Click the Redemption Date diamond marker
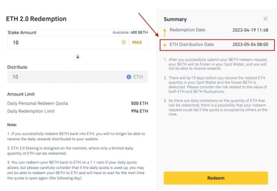 coord(165,30)
